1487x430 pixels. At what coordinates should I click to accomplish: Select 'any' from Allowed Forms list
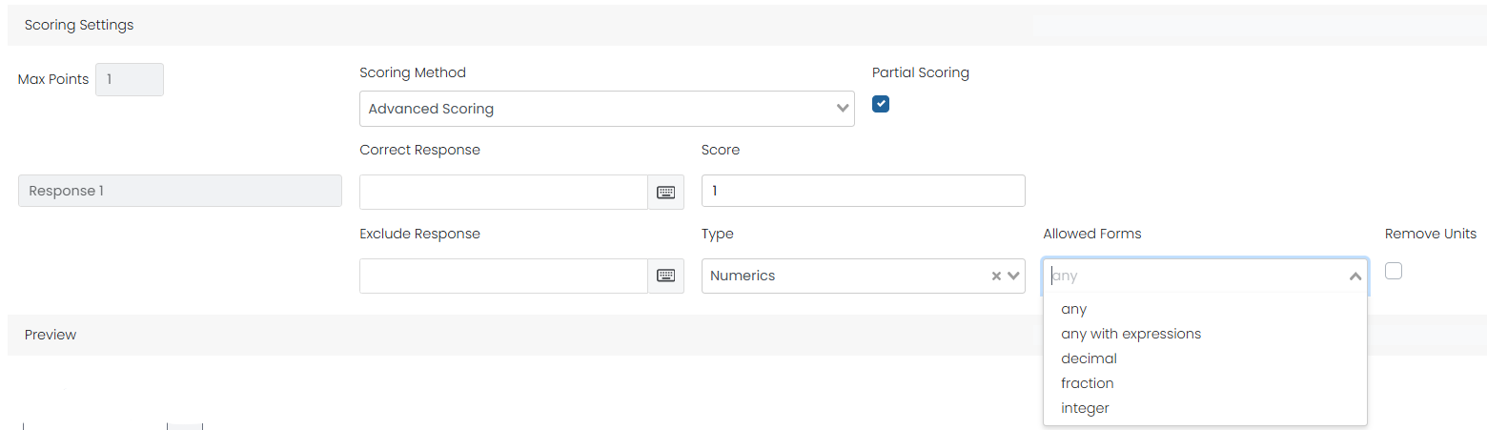click(1073, 309)
